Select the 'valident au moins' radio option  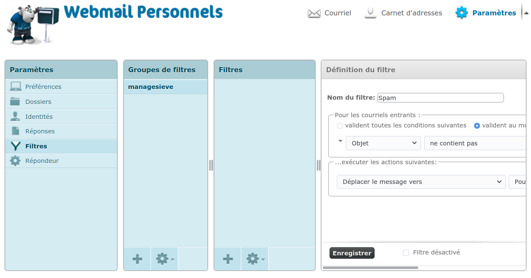click(477, 126)
